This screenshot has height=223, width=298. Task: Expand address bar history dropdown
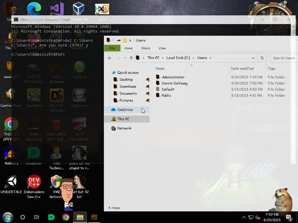pyautogui.click(x=253, y=58)
